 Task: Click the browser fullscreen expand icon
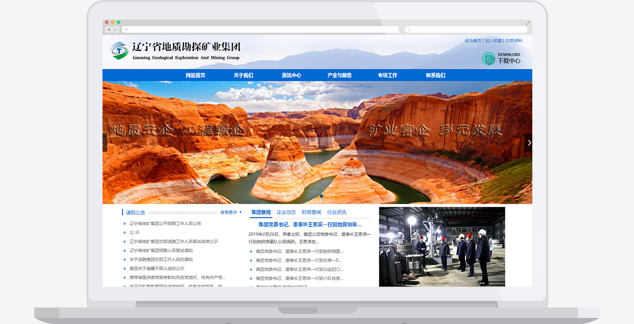click(528, 23)
